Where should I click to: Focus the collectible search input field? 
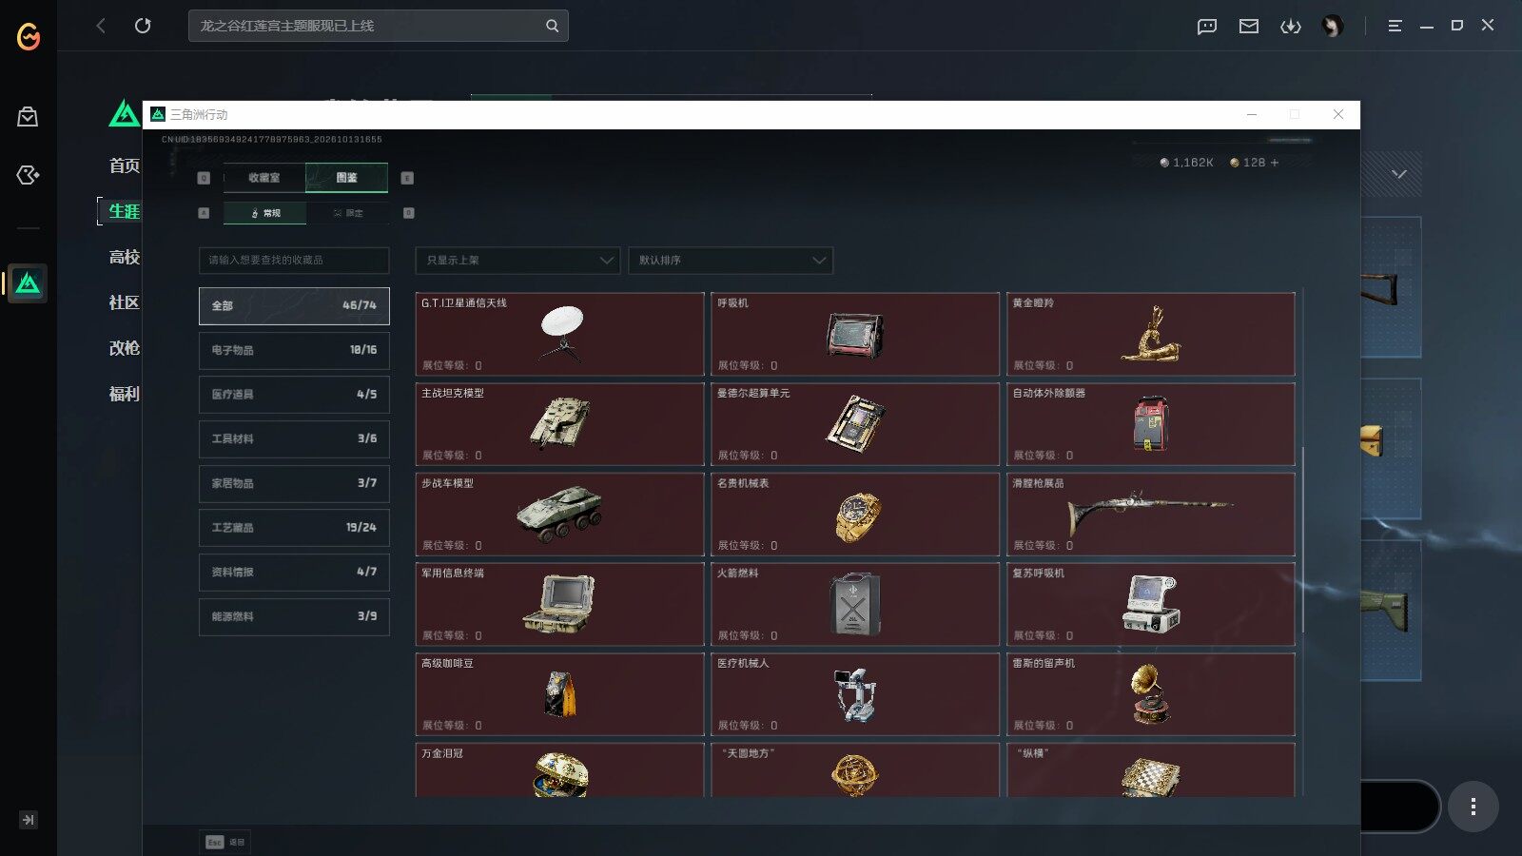[294, 261]
